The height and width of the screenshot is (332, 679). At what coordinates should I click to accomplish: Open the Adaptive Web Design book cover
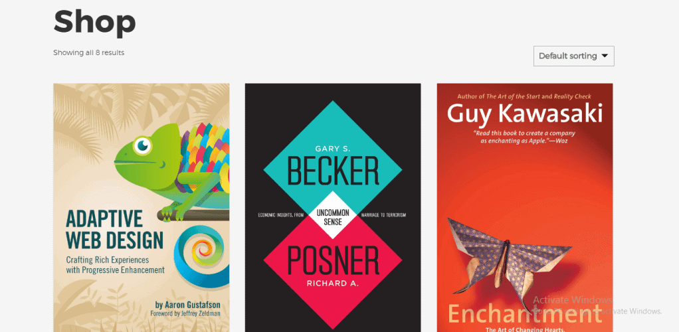coord(142,208)
